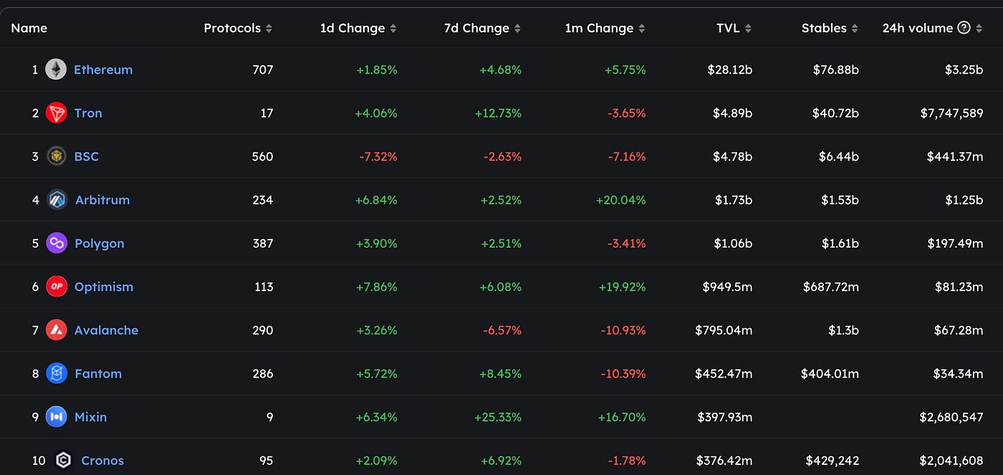This screenshot has width=1003, height=475.
Task: Click the Ethereum chain logo icon
Action: click(x=56, y=69)
